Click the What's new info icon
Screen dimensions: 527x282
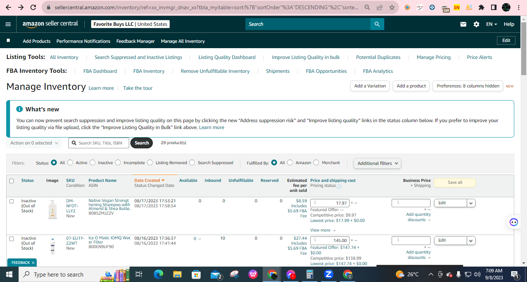[x=19, y=109]
